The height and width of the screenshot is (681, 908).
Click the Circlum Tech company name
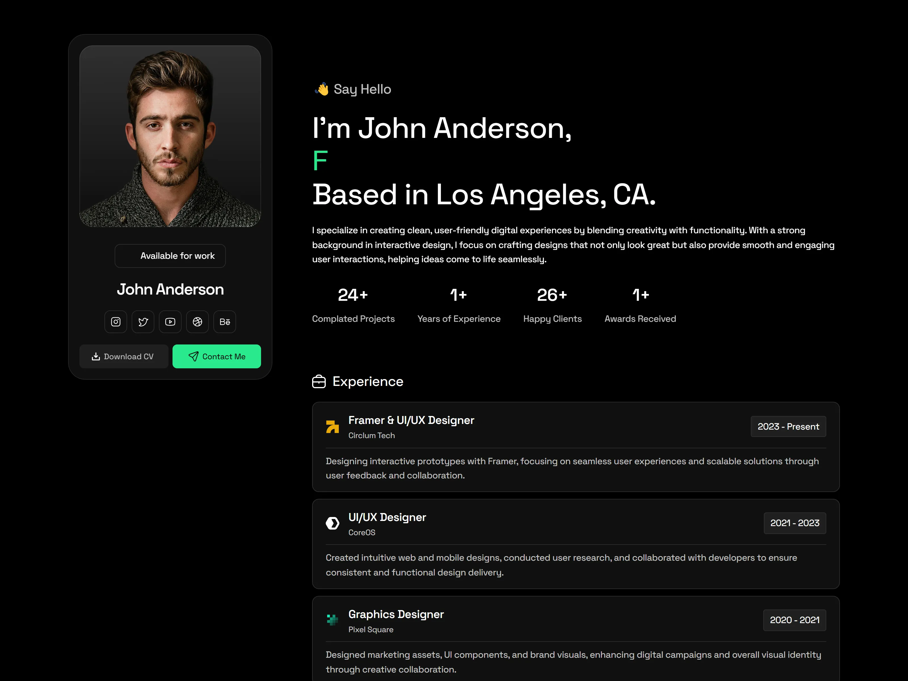[371, 436]
